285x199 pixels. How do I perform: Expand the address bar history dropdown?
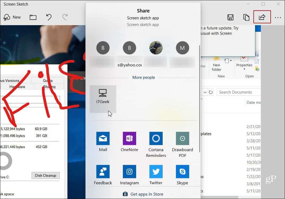click(205, 92)
